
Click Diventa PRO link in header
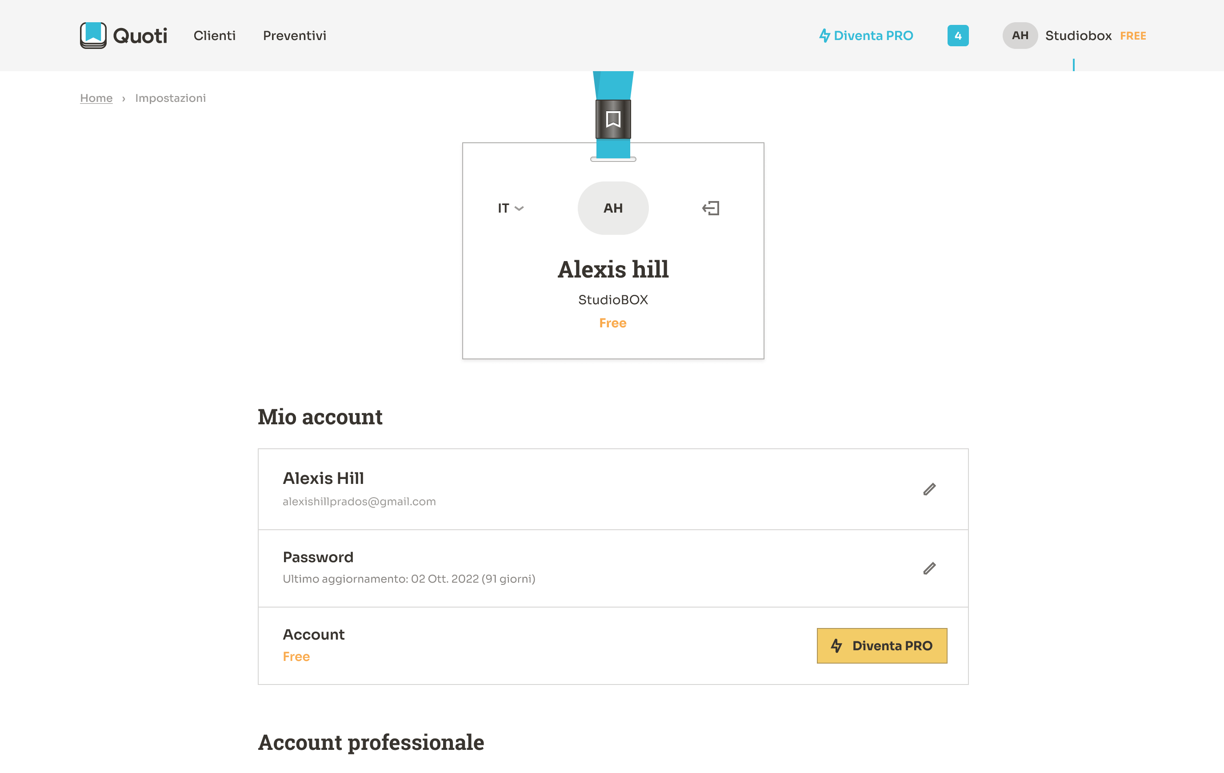(x=866, y=36)
